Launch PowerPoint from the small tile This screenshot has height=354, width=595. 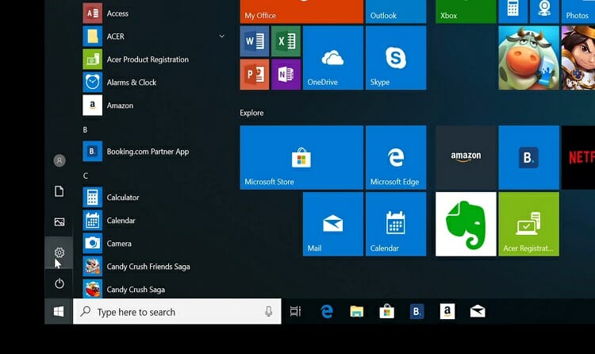pyautogui.click(x=255, y=75)
